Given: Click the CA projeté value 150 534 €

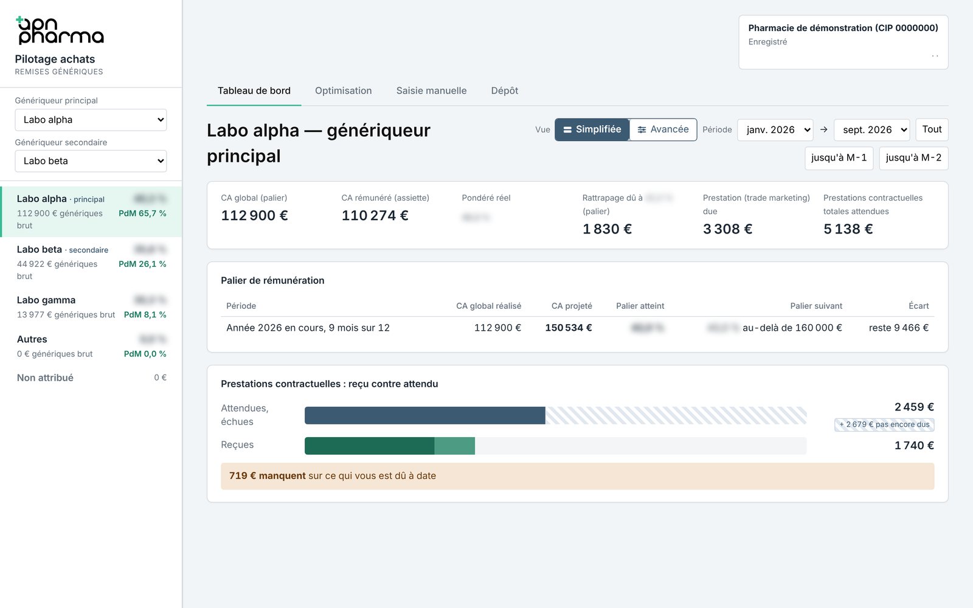Looking at the screenshot, I should (569, 328).
